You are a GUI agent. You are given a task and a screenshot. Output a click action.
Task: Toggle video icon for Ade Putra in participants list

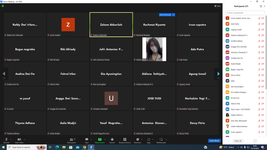point(262,24)
